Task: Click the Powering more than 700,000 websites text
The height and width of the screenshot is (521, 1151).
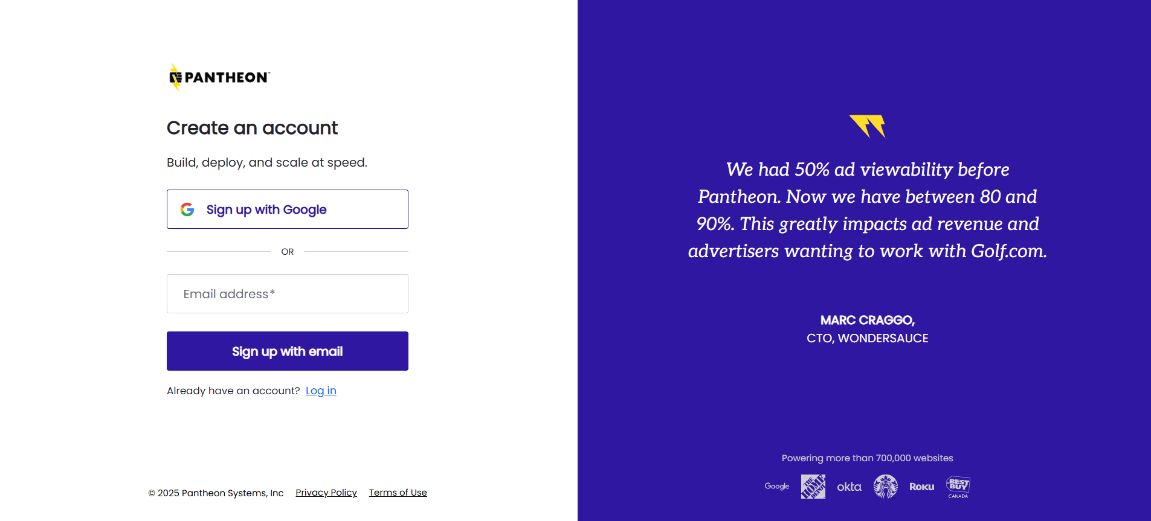Action: (x=867, y=458)
